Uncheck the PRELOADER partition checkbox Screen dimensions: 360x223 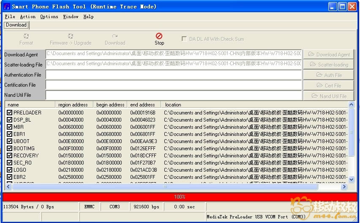point(9,113)
